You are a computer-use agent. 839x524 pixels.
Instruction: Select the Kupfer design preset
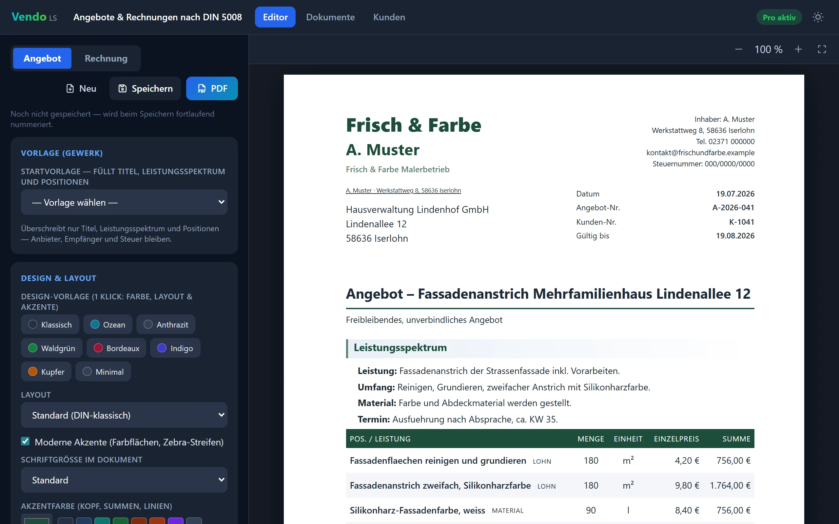click(x=46, y=371)
